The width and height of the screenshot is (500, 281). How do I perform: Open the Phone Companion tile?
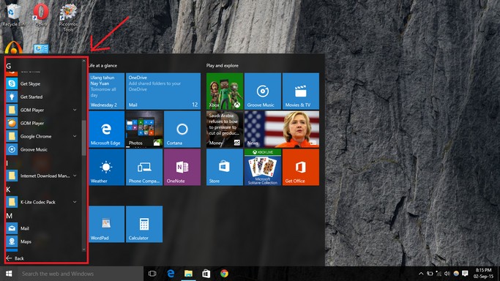144,167
